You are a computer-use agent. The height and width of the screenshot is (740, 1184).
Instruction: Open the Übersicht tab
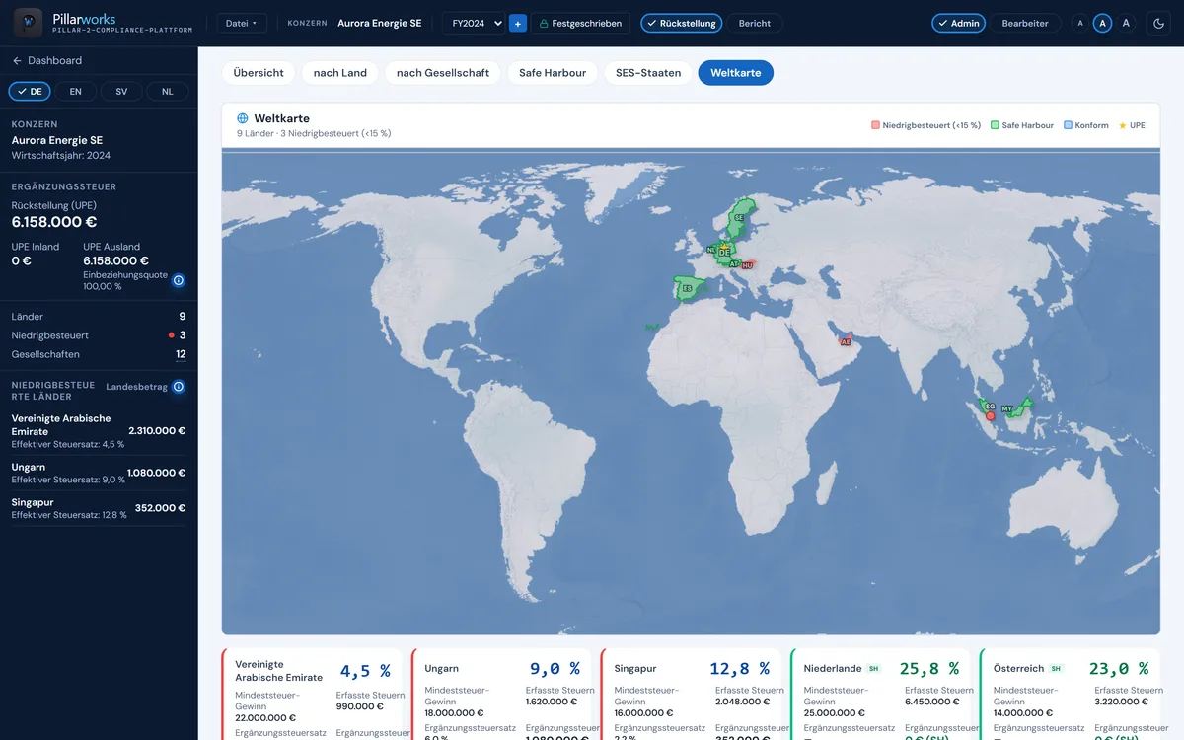[x=259, y=73]
